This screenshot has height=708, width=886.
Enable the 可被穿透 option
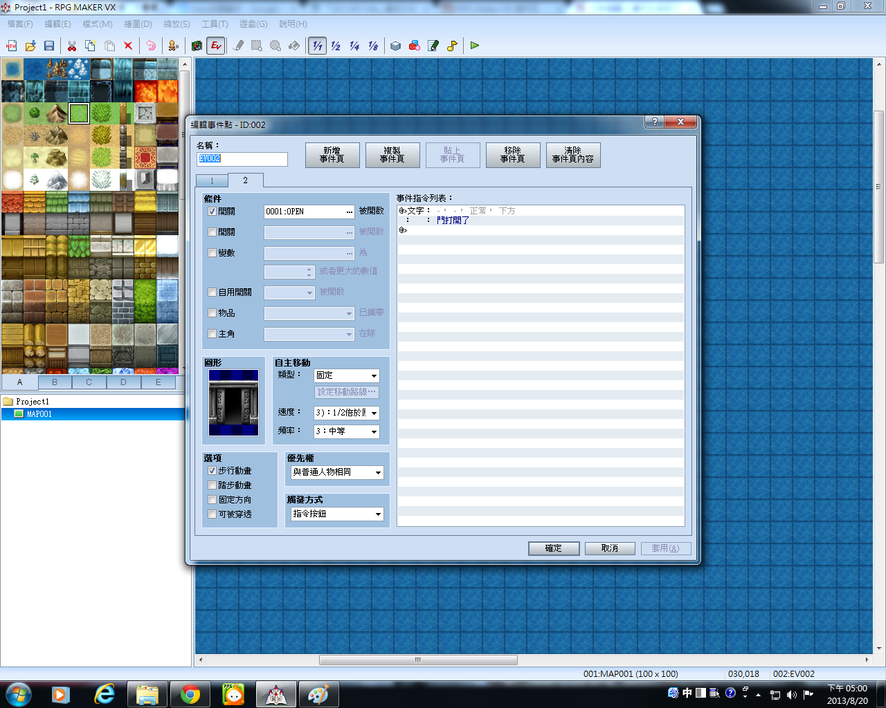tap(213, 514)
